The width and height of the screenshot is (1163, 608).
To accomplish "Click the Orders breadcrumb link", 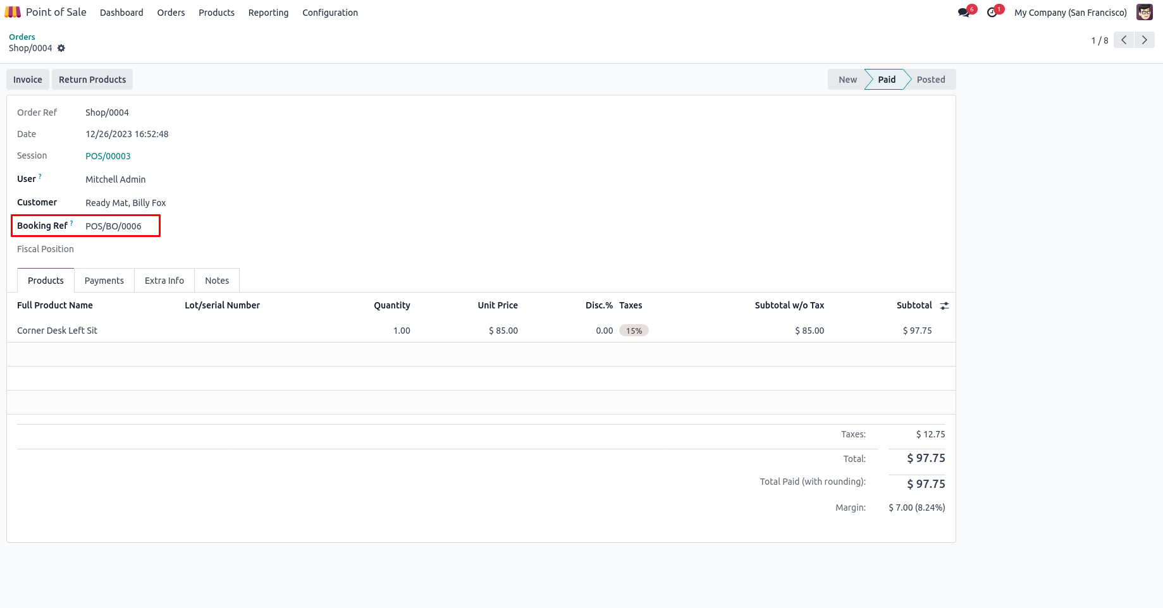I will pyautogui.click(x=22, y=37).
